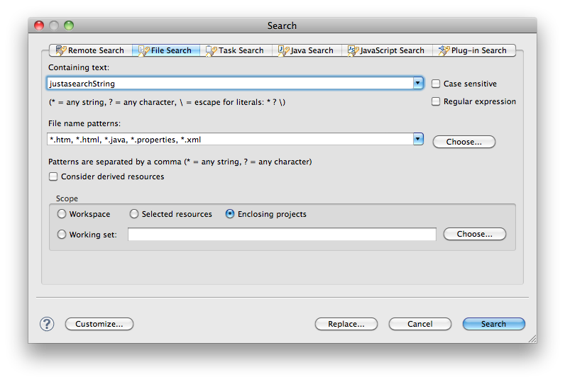Click the Remote Search tab icon

[61, 50]
